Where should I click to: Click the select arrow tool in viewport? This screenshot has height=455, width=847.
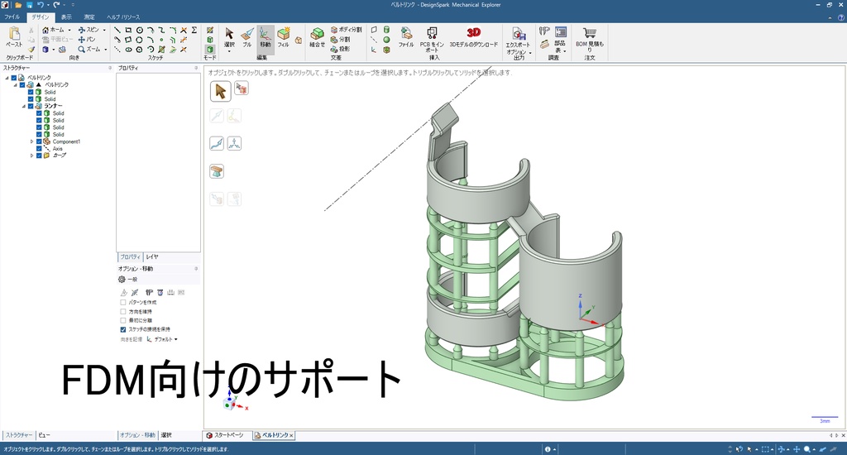pyautogui.click(x=220, y=91)
